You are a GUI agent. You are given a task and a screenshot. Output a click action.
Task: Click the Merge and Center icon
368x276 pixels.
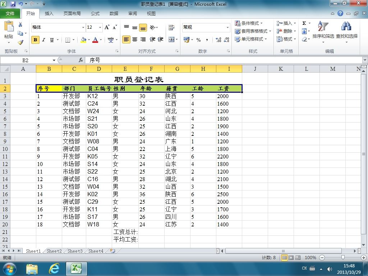point(171,40)
